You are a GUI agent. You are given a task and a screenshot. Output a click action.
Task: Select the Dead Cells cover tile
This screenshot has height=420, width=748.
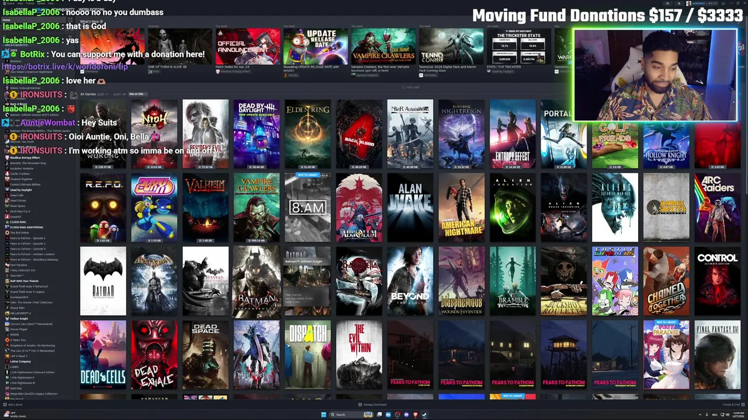(x=103, y=355)
